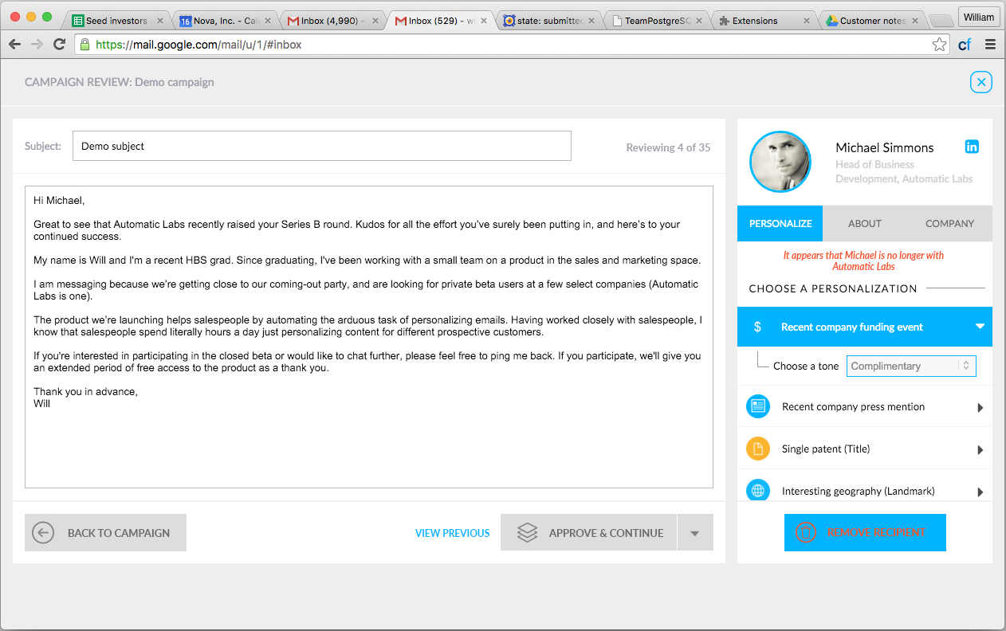Go back in browser history
Viewport: 1006px width, 631px height.
pyautogui.click(x=14, y=45)
